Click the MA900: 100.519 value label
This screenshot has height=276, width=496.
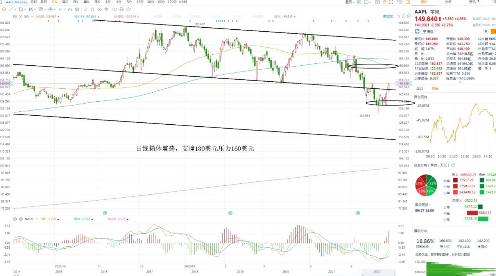[125, 16]
